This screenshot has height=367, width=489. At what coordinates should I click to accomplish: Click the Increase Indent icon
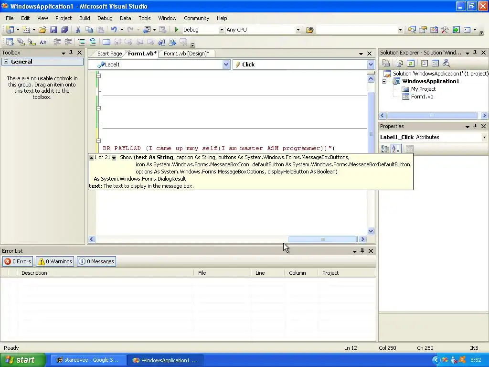tap(68, 42)
